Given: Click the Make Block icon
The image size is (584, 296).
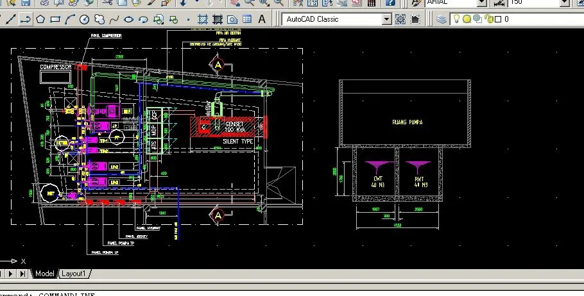Looking at the screenshot, I should [173, 19].
